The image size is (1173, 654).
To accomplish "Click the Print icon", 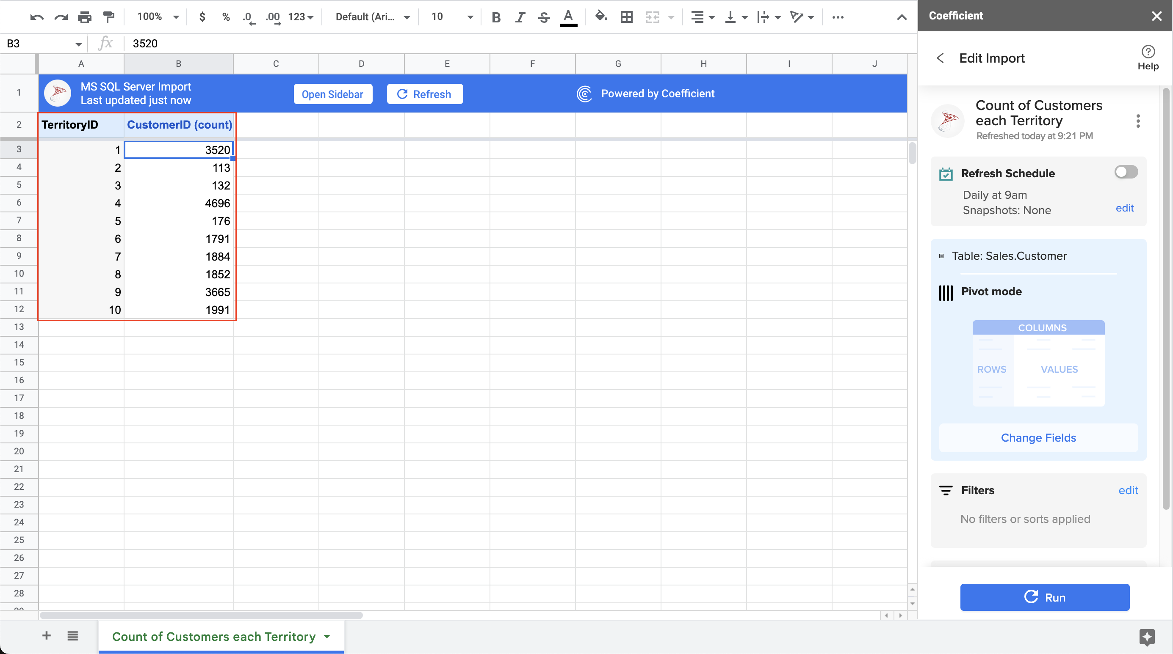I will coord(84,17).
